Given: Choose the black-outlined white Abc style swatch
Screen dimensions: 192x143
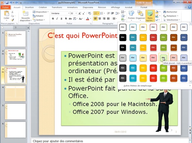Looking at the screenshot, I should [123, 27].
